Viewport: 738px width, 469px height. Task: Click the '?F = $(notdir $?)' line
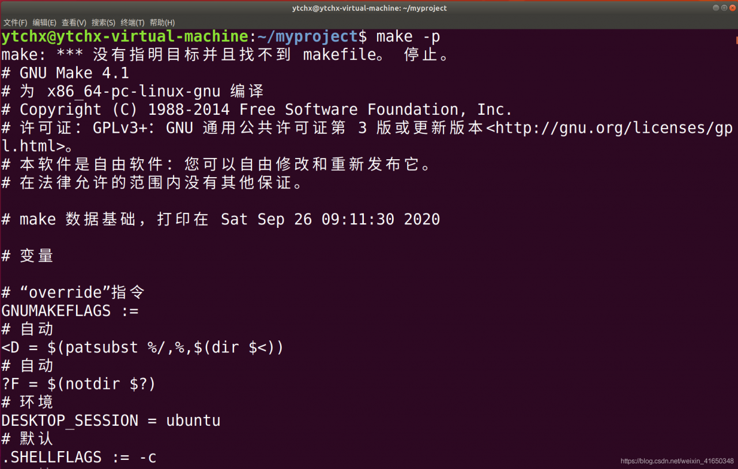79,384
